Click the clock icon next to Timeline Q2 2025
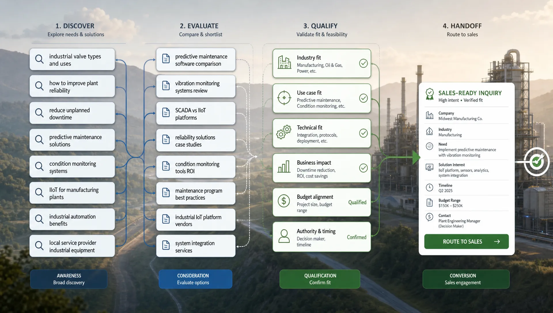Screen dimensions: 553x313 (429, 188)
